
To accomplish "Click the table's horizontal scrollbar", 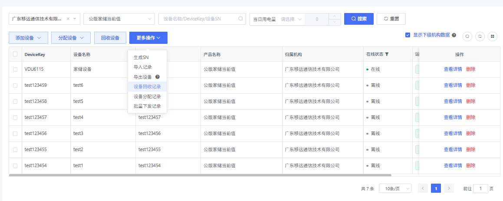I will tap(200, 175).
